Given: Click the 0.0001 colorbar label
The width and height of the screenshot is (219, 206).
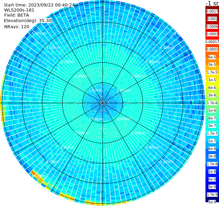Looking at the screenshot, I should pos(212,49).
